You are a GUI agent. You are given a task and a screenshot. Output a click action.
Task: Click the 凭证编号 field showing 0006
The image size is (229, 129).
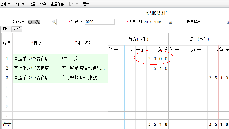99,22
